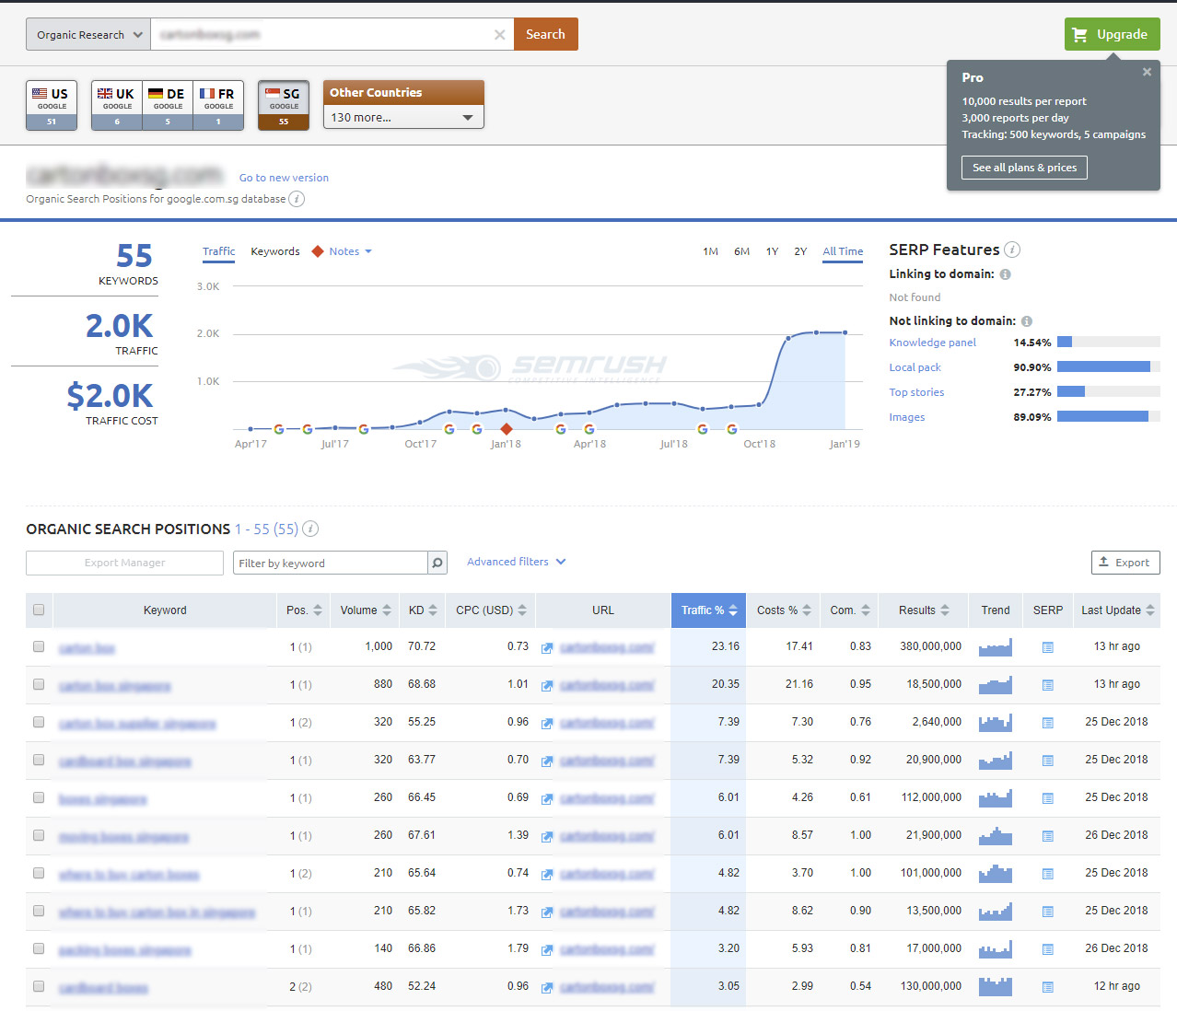Open info icon next to SERP Features
Image resolution: width=1177 pixels, height=1011 pixels.
1012,250
